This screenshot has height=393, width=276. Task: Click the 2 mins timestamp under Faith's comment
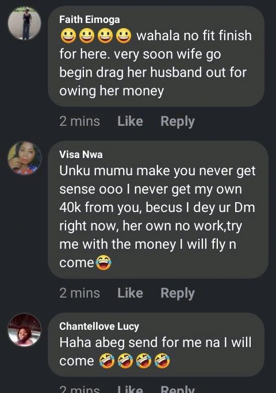(79, 121)
